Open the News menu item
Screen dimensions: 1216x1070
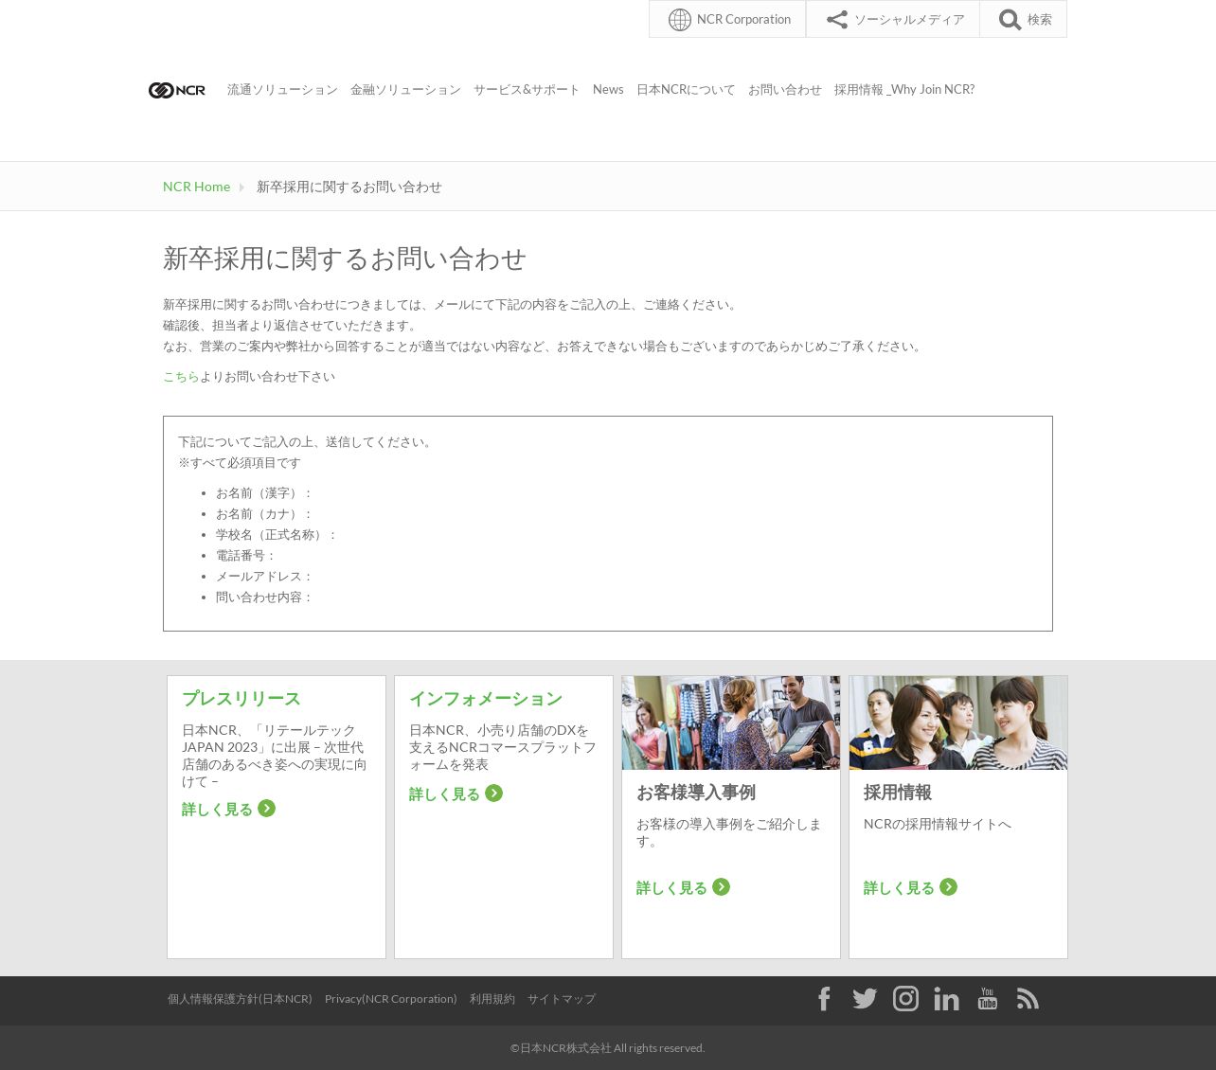pos(608,90)
